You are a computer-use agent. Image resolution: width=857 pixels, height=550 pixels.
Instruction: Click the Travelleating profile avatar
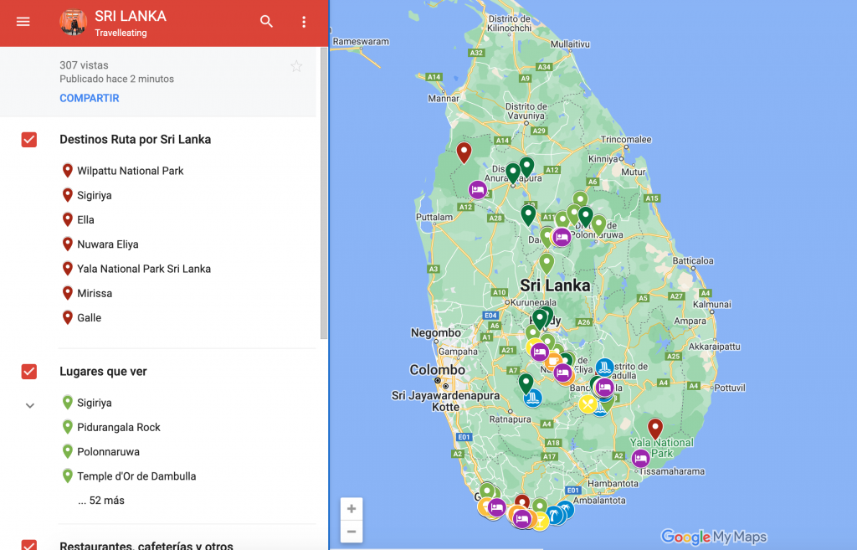74,22
